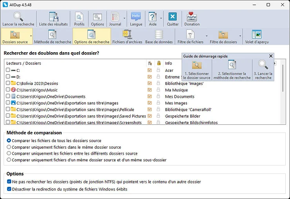
Task: Open Base de données section
Action: pyautogui.click(x=159, y=37)
